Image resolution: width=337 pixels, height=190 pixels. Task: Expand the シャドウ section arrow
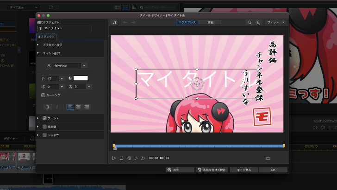(x=38, y=135)
